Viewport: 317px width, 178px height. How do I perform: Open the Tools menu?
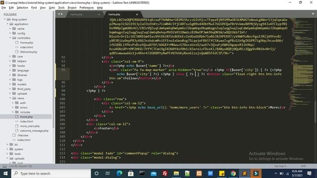[61, 8]
